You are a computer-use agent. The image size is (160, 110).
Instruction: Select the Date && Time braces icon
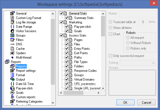click(12, 84)
